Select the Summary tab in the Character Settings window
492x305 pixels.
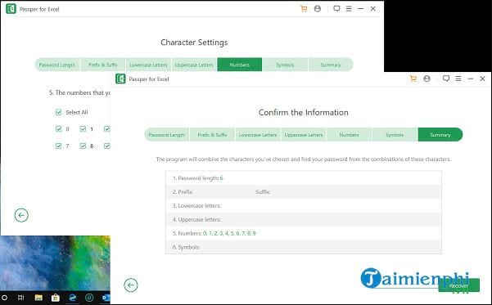[331, 65]
